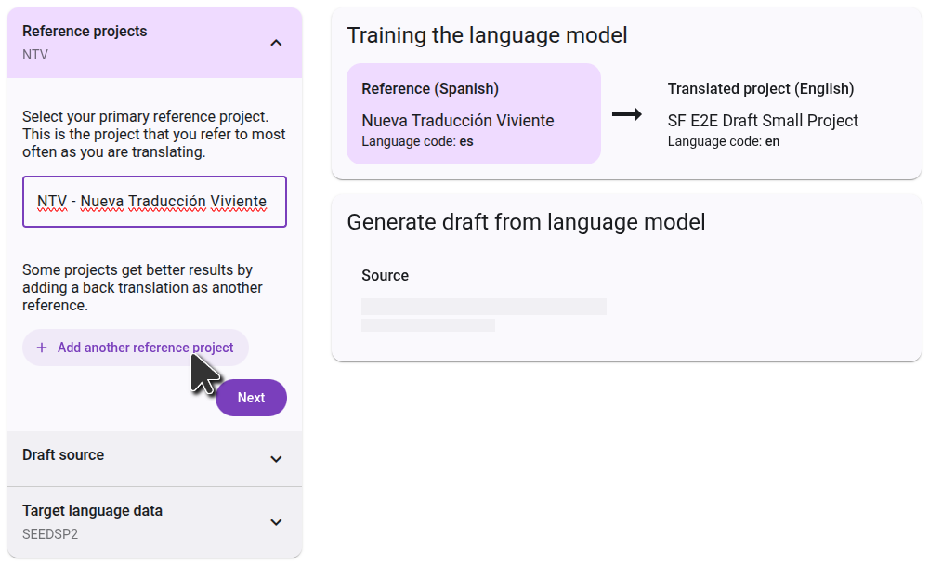The image size is (929, 565).
Task: Click SF E2E Draft Small Project name
Action: click(763, 121)
